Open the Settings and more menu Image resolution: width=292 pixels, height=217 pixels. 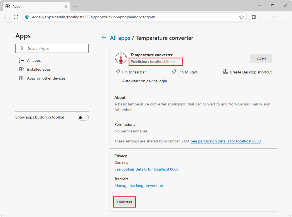coord(275,17)
